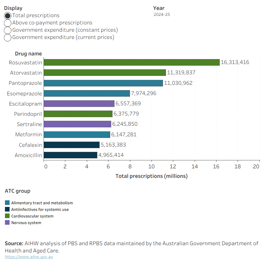The image size is (264, 264).
Task: Select the Esomeprazole bar
Action: tap(87, 93)
